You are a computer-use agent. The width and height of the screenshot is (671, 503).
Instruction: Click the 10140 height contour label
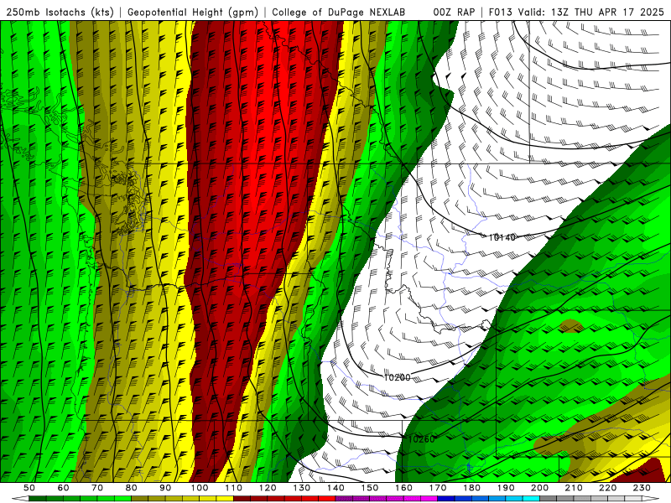click(x=502, y=237)
